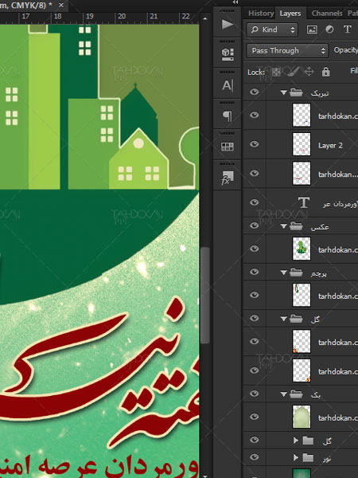Hide the flag layer in پرچم group
358x478 pixels.
[255, 295]
